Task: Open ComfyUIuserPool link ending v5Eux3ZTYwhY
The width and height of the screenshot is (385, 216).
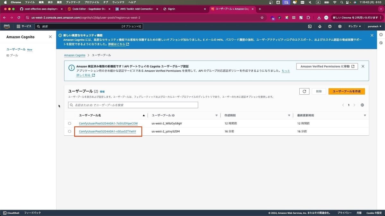Action: 107,131
